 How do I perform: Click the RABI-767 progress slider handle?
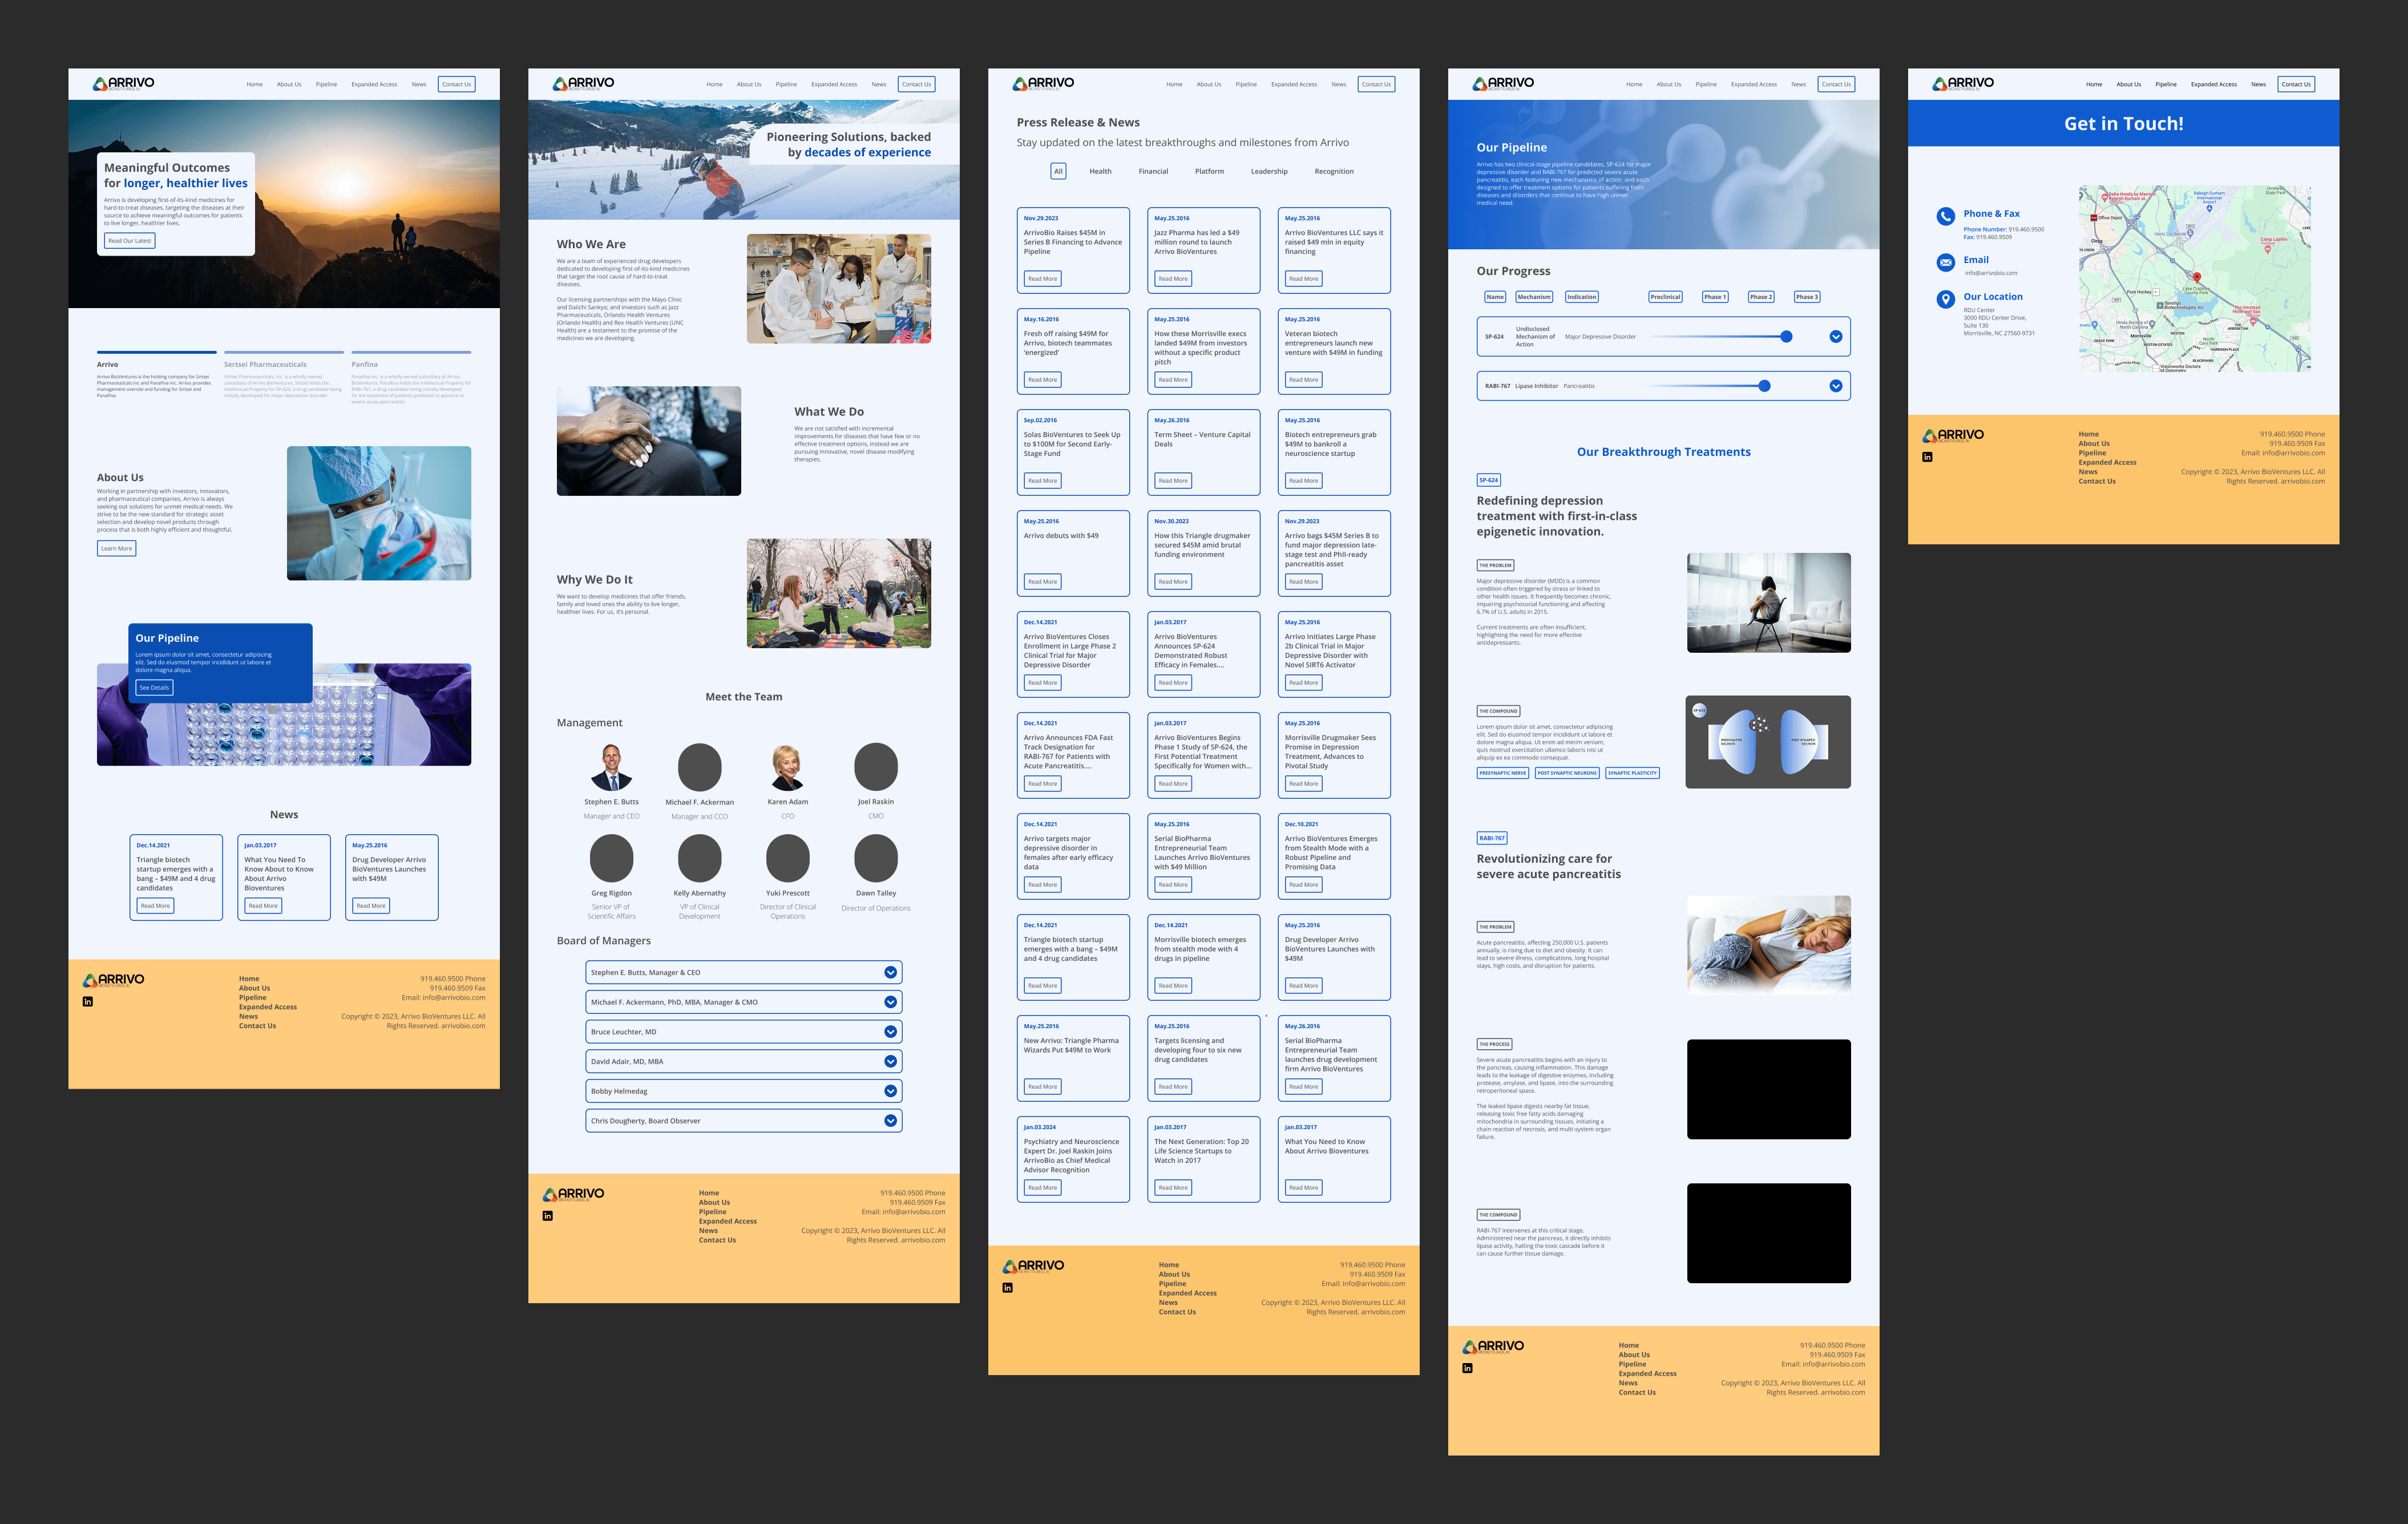point(1764,386)
